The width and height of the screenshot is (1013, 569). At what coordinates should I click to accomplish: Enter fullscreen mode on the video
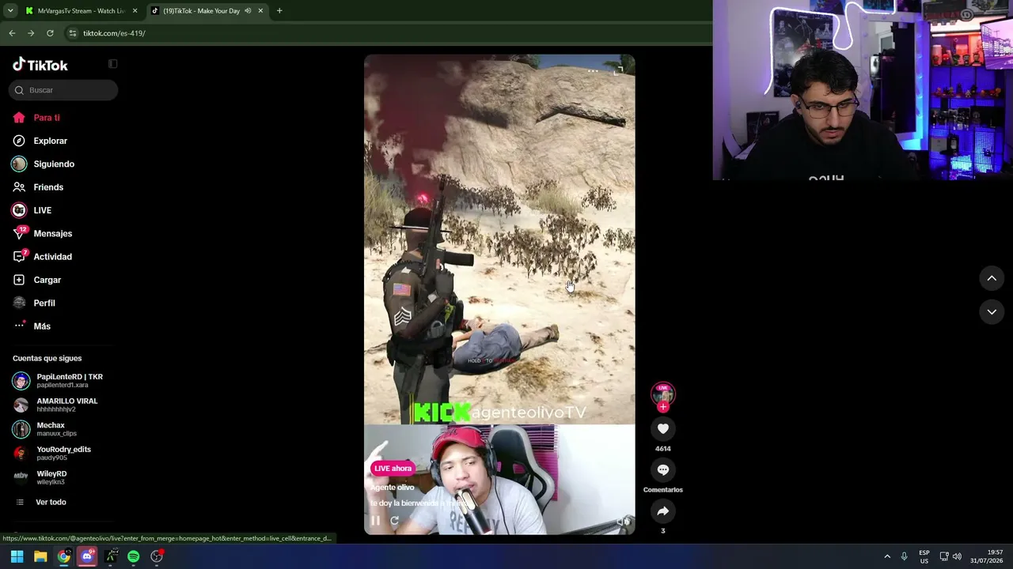(619, 71)
